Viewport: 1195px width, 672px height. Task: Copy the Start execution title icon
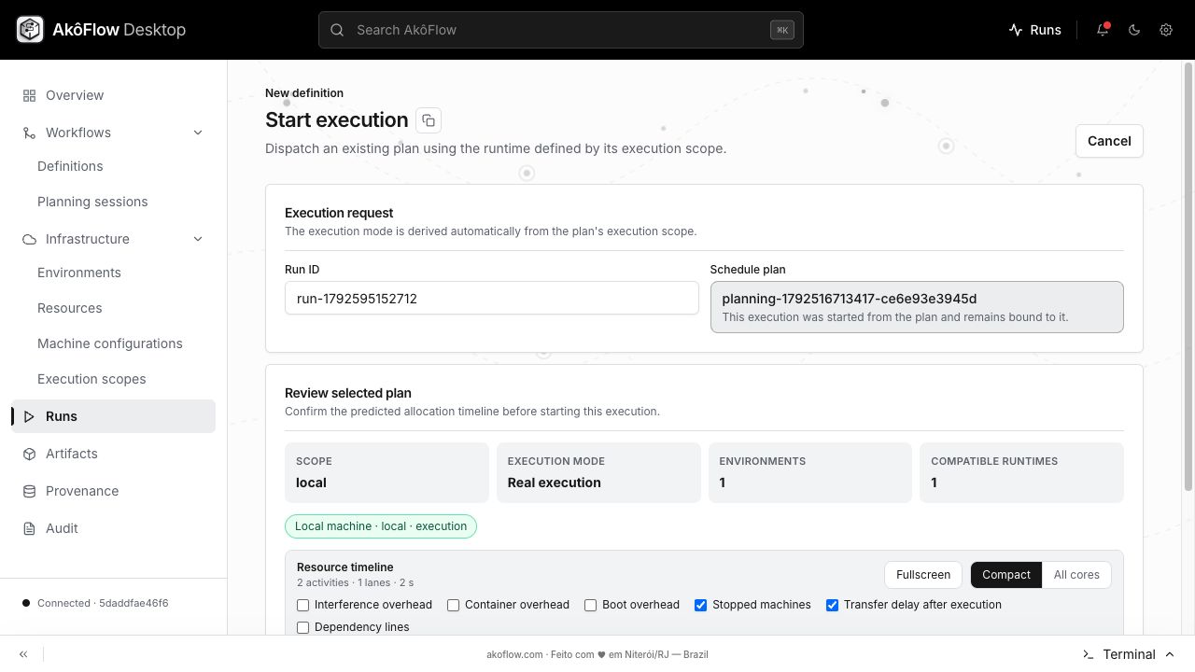pyautogui.click(x=429, y=120)
